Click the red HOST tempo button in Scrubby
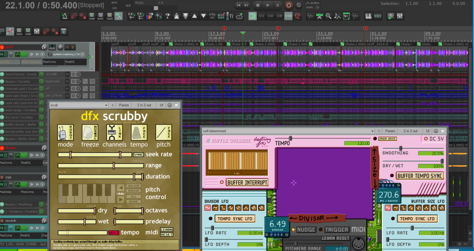Screen dimensions: 474x251 113,233
